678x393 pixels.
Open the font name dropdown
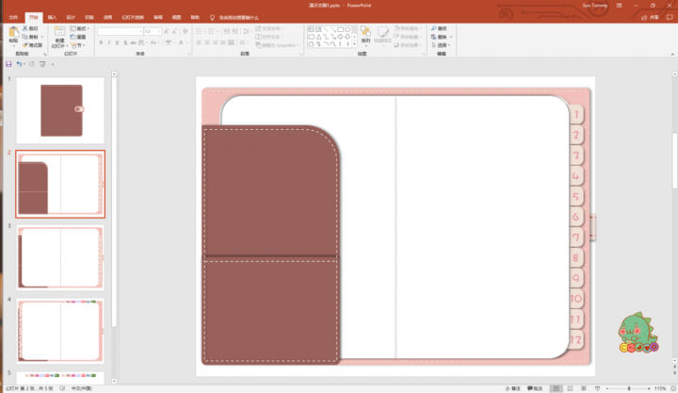coord(141,32)
